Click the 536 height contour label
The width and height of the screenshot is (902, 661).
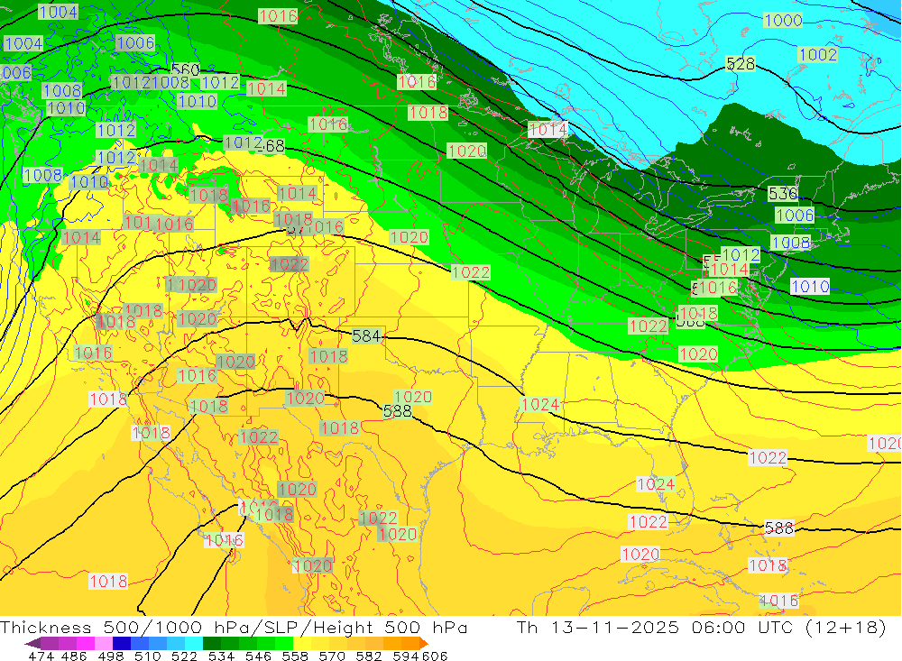tap(783, 194)
